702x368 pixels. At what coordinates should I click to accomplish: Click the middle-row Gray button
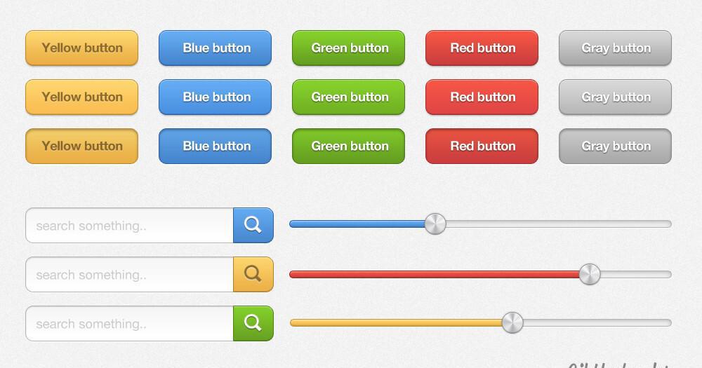coord(615,97)
